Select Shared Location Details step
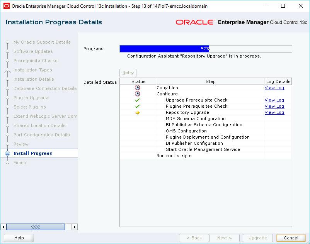 click(39, 125)
